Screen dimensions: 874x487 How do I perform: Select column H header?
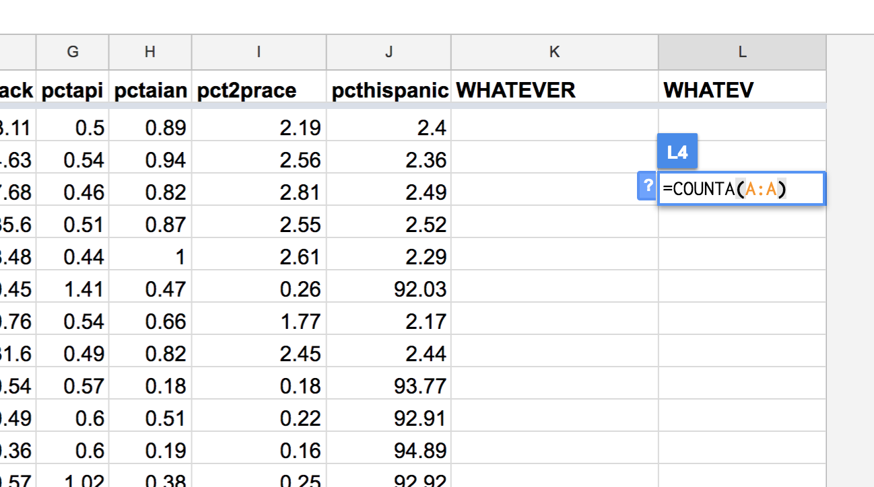(150, 52)
